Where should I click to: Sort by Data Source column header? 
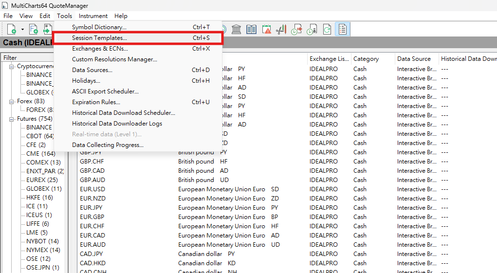[414, 59]
